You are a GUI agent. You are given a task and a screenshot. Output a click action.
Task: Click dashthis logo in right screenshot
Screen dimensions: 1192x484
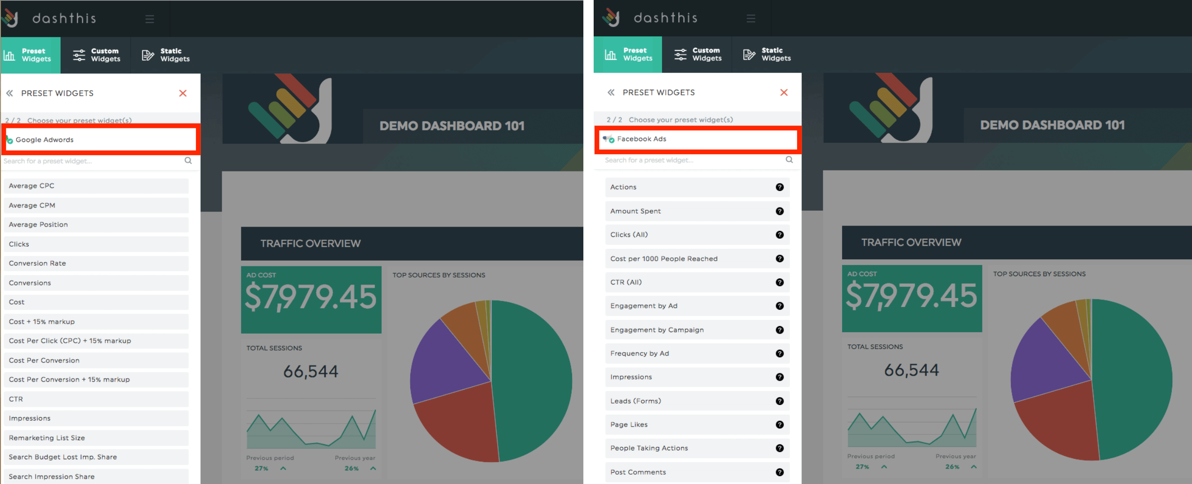(650, 18)
